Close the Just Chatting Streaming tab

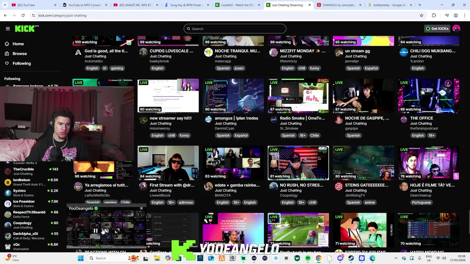pyautogui.click(x=309, y=5)
